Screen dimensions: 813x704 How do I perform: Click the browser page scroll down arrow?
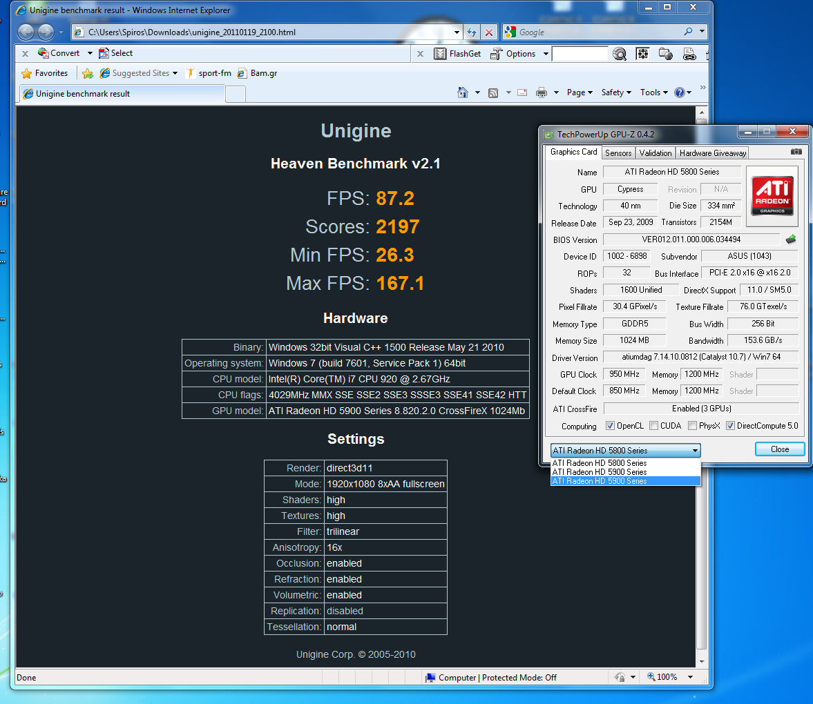tap(702, 661)
